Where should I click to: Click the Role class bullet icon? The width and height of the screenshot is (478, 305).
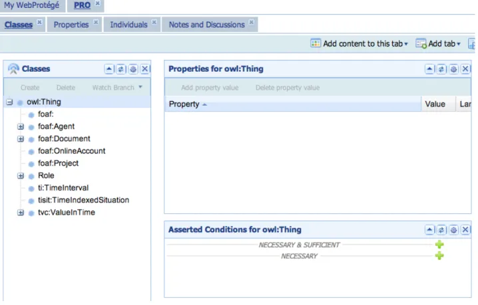coord(31,176)
